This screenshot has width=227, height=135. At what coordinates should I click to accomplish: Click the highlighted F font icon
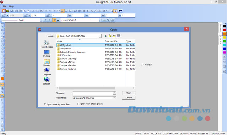(54, 20)
